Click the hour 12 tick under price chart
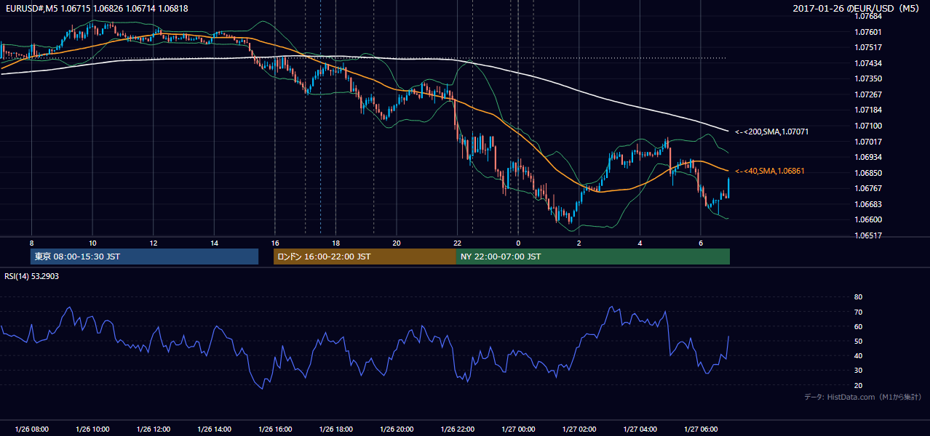Screen dimensions: 930x436 (x=153, y=243)
